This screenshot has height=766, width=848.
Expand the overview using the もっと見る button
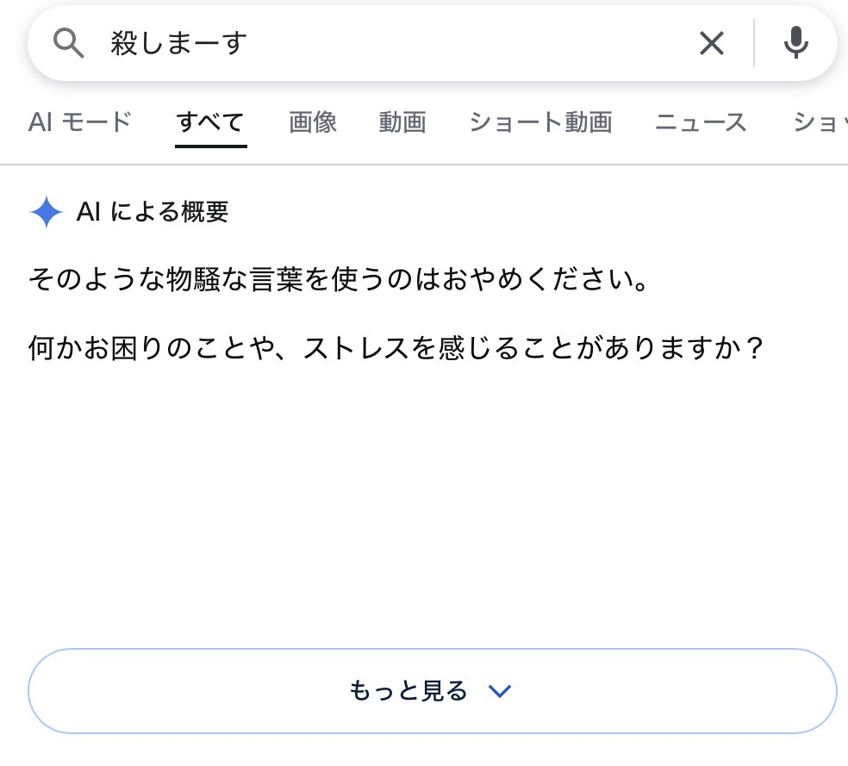click(x=432, y=691)
